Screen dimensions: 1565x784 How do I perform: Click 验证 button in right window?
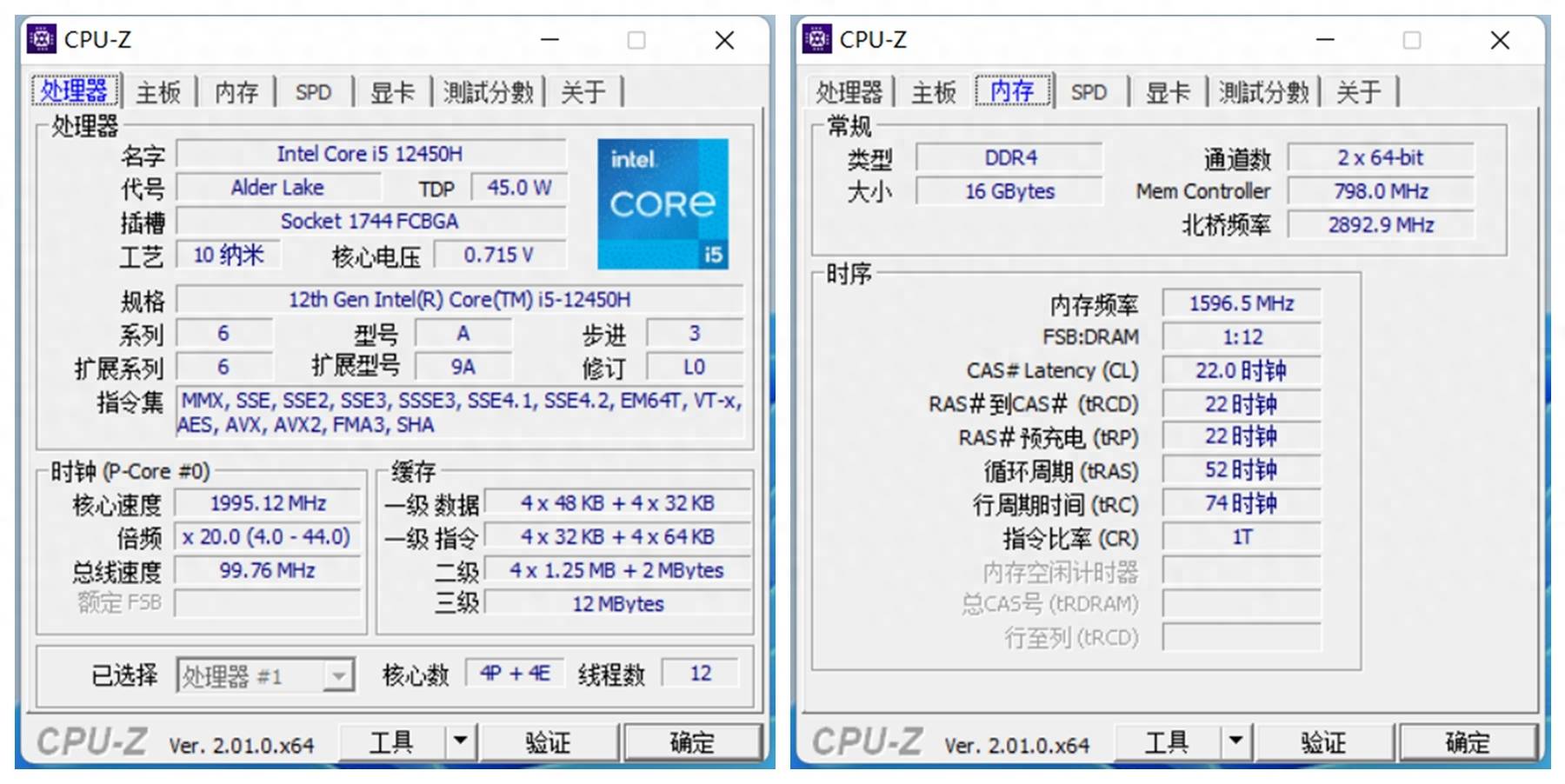point(1323,742)
